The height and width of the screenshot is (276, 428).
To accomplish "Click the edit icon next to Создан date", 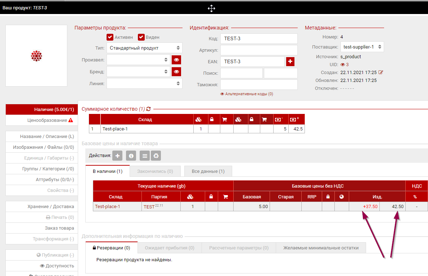I will pyautogui.click(x=381, y=73).
